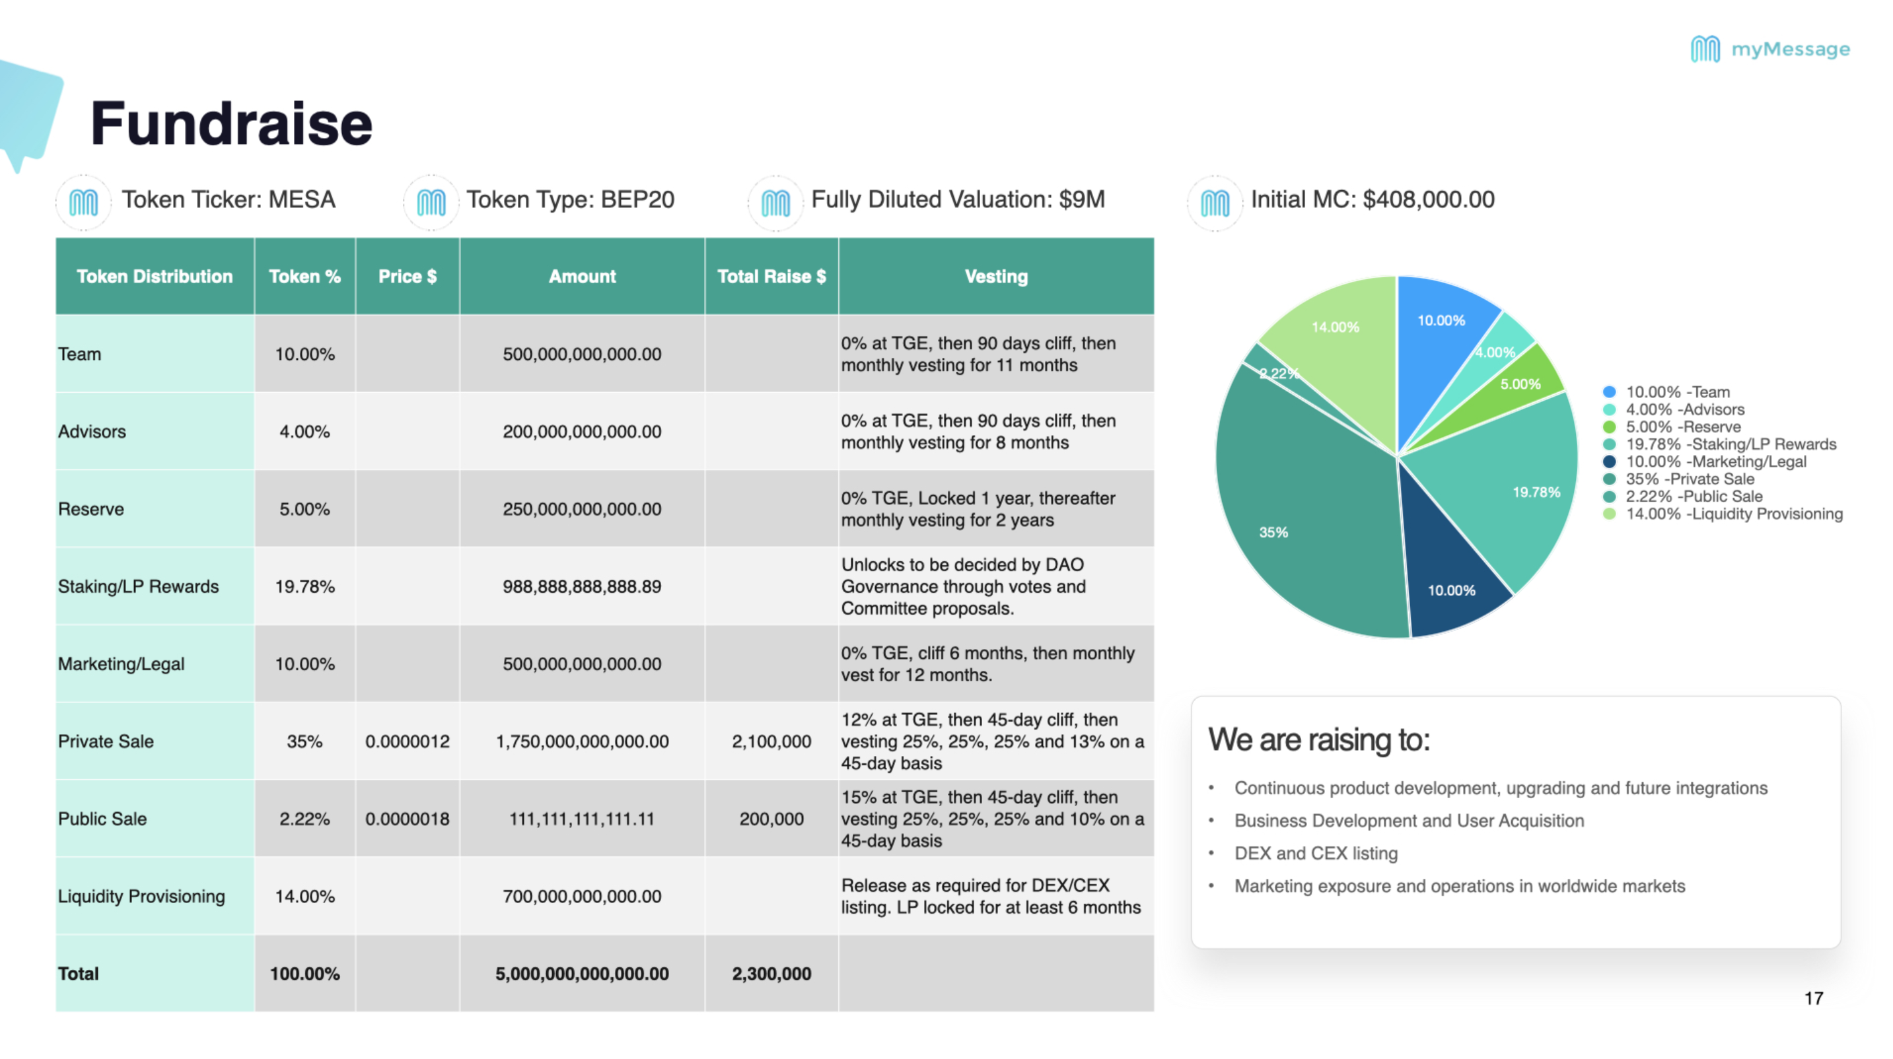Click the Token Distribution column header
Viewport: 1893px width, 1059px height.
tap(155, 276)
